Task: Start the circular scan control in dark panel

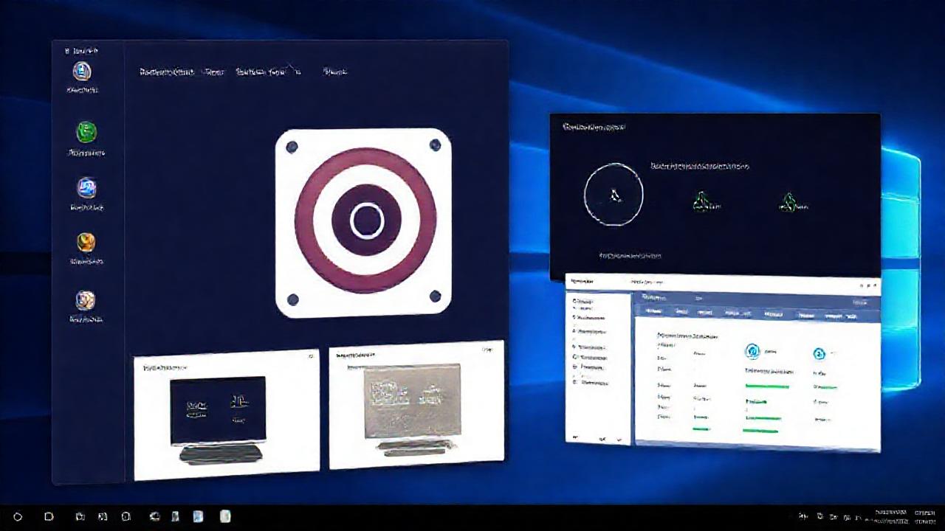Action: [614, 195]
